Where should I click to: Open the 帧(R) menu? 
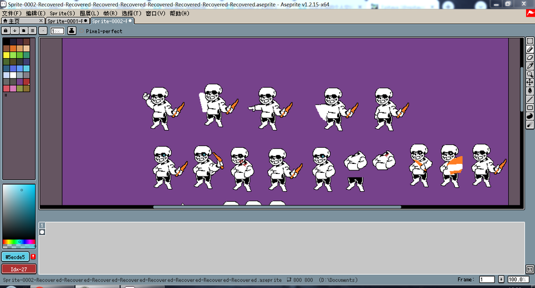tap(110, 13)
